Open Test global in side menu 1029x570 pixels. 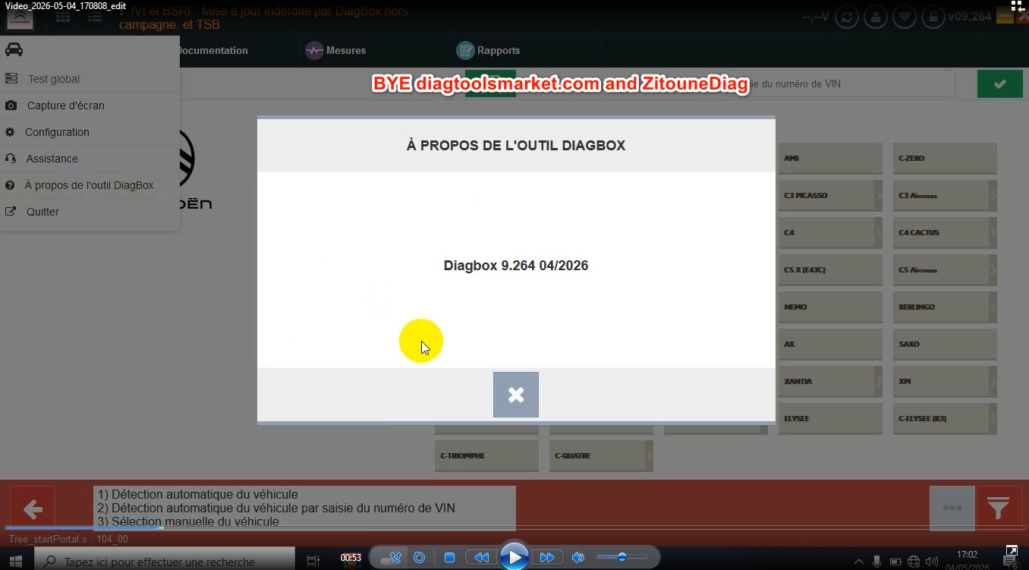[x=90, y=79]
